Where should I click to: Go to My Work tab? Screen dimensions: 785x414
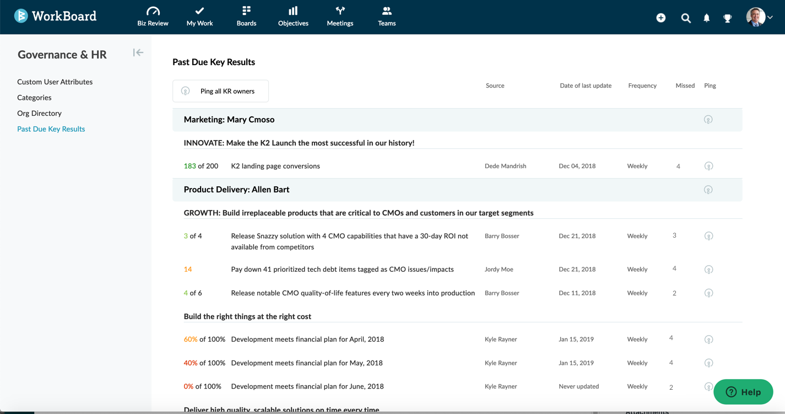(199, 17)
